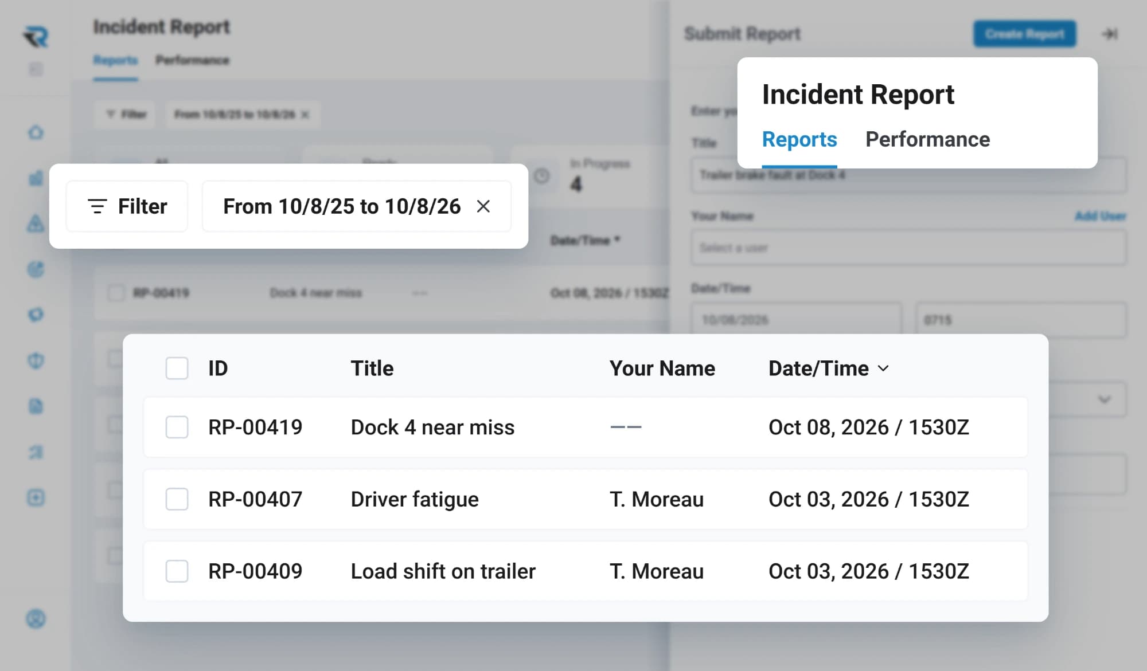Open the Select a user dropdown

pyautogui.click(x=908, y=248)
